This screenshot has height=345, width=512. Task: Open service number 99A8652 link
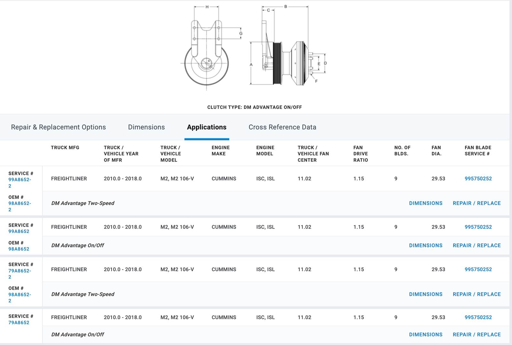pos(19,231)
